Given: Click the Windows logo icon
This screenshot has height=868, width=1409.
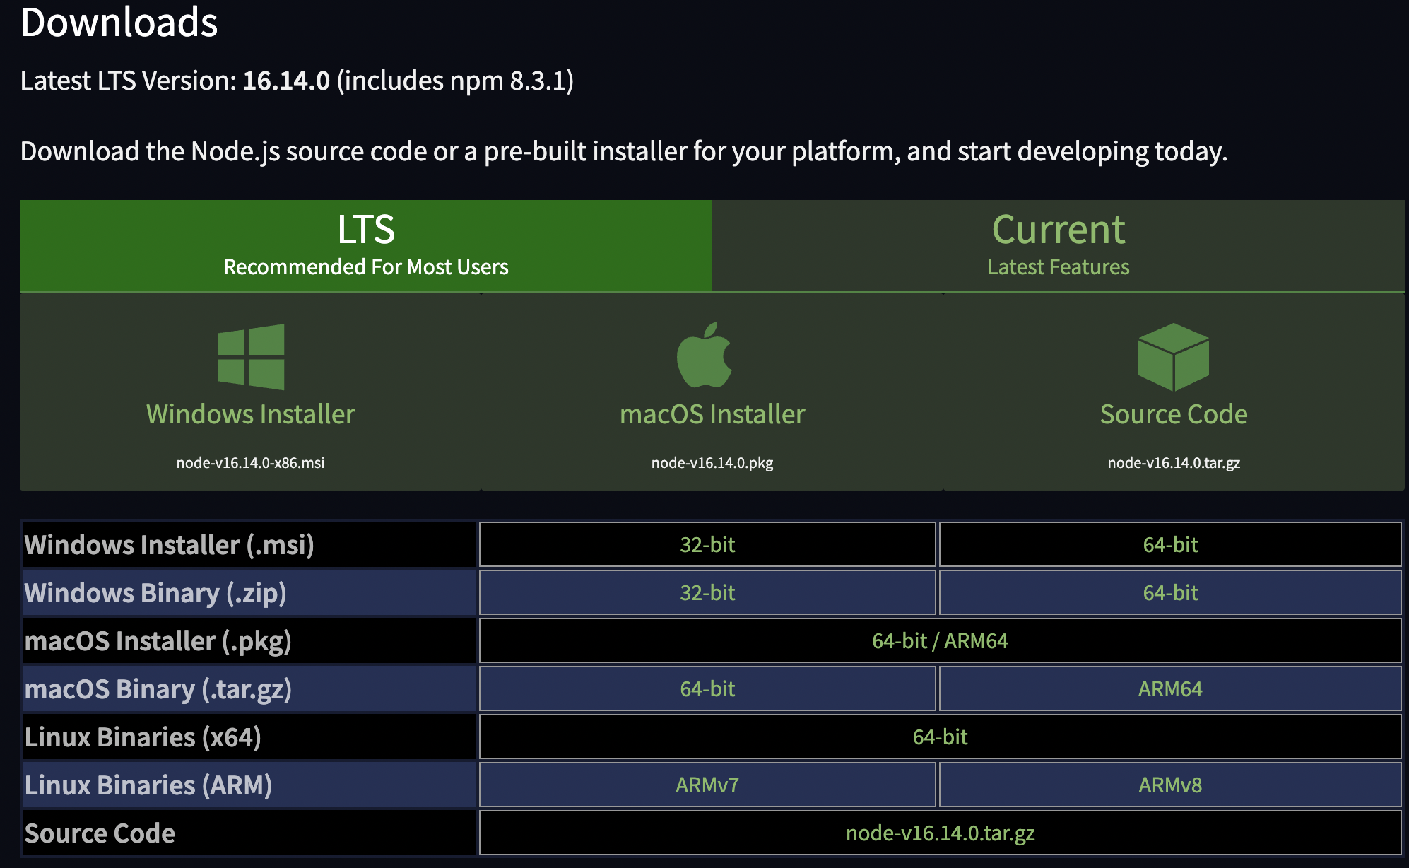Looking at the screenshot, I should click(251, 357).
